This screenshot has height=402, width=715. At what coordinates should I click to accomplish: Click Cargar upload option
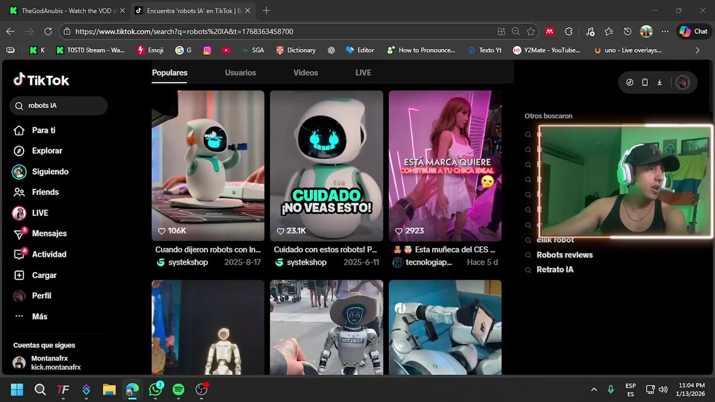[44, 275]
